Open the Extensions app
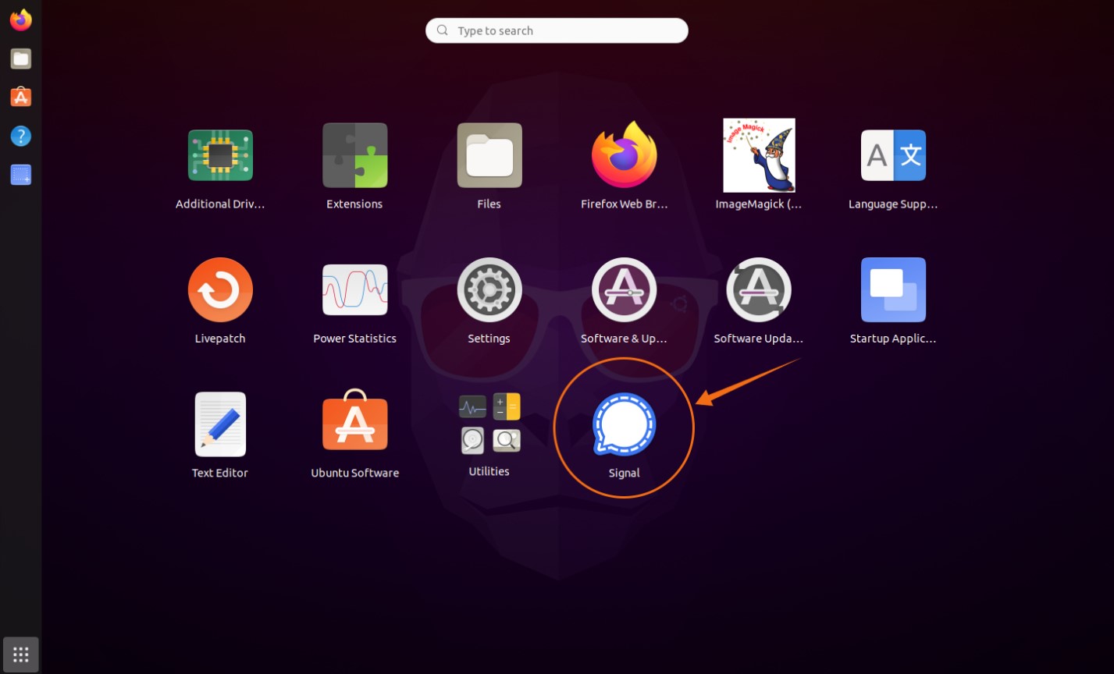The image size is (1114, 674). tap(355, 155)
